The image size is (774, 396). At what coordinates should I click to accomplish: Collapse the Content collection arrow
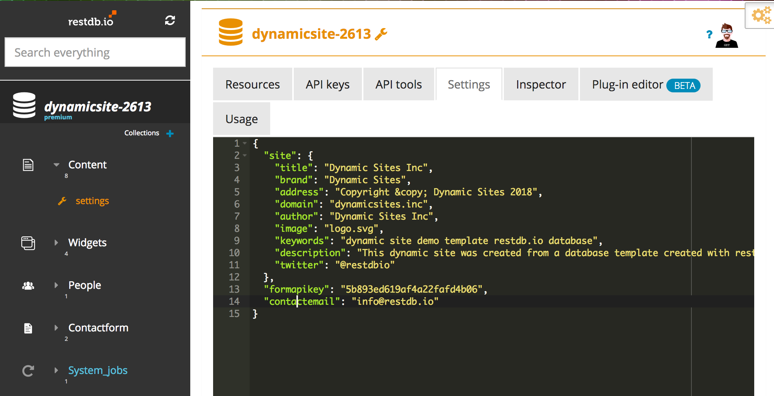(x=56, y=165)
